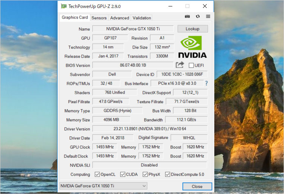Screen dimensions: 284x194
Task: Open the Advanced tab
Action: [x=120, y=18]
